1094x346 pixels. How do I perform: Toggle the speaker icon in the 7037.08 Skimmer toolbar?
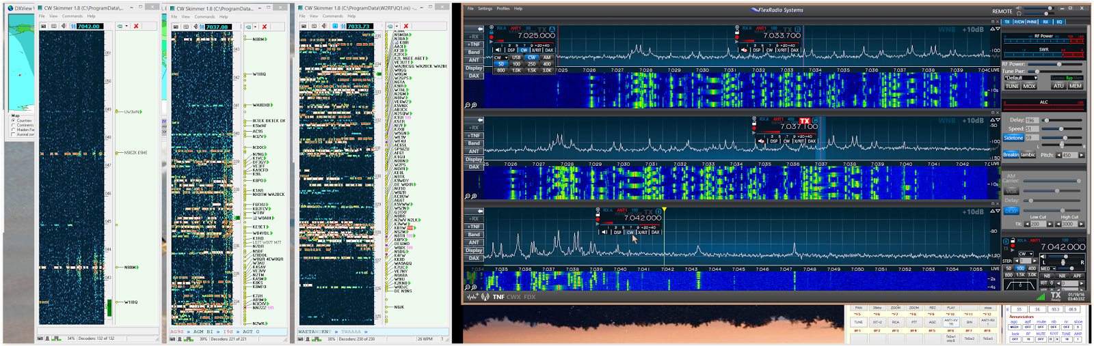pyautogui.click(x=195, y=27)
